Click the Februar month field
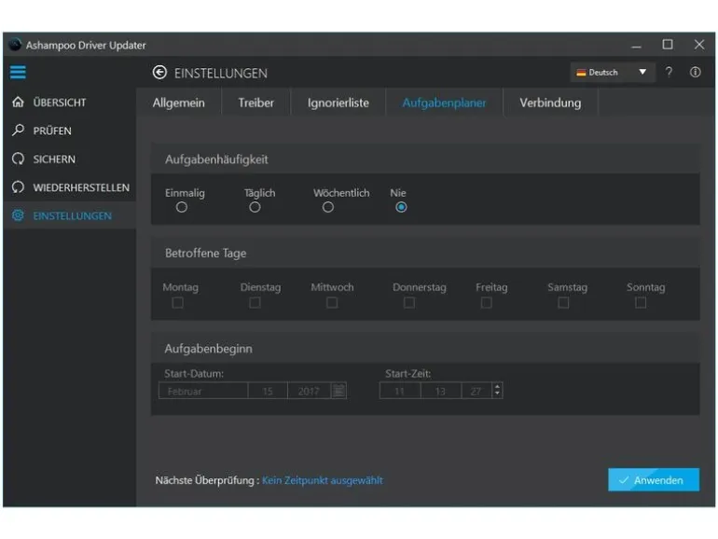Screen dimensions: 718x539 [203, 391]
